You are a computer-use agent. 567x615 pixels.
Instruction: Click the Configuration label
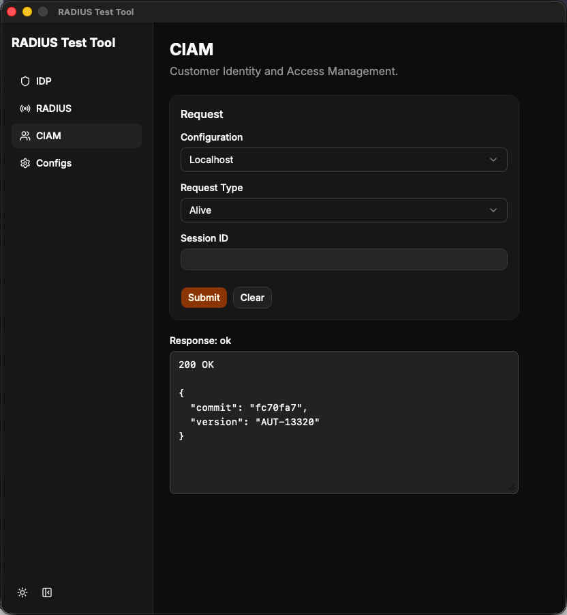(211, 137)
